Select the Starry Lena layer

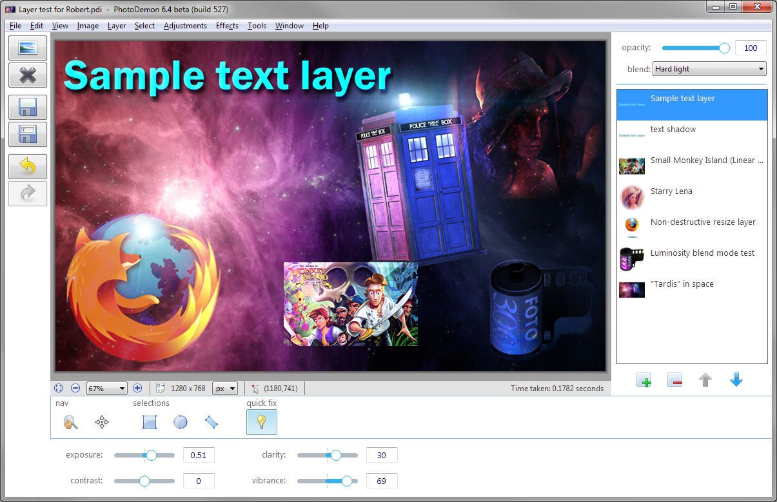click(692, 197)
